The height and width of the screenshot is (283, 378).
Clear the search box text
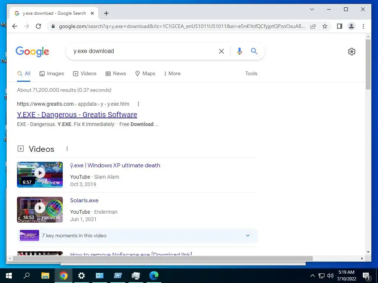(x=221, y=51)
